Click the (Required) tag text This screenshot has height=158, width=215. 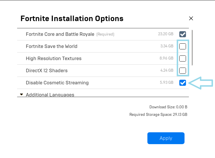click(x=105, y=34)
